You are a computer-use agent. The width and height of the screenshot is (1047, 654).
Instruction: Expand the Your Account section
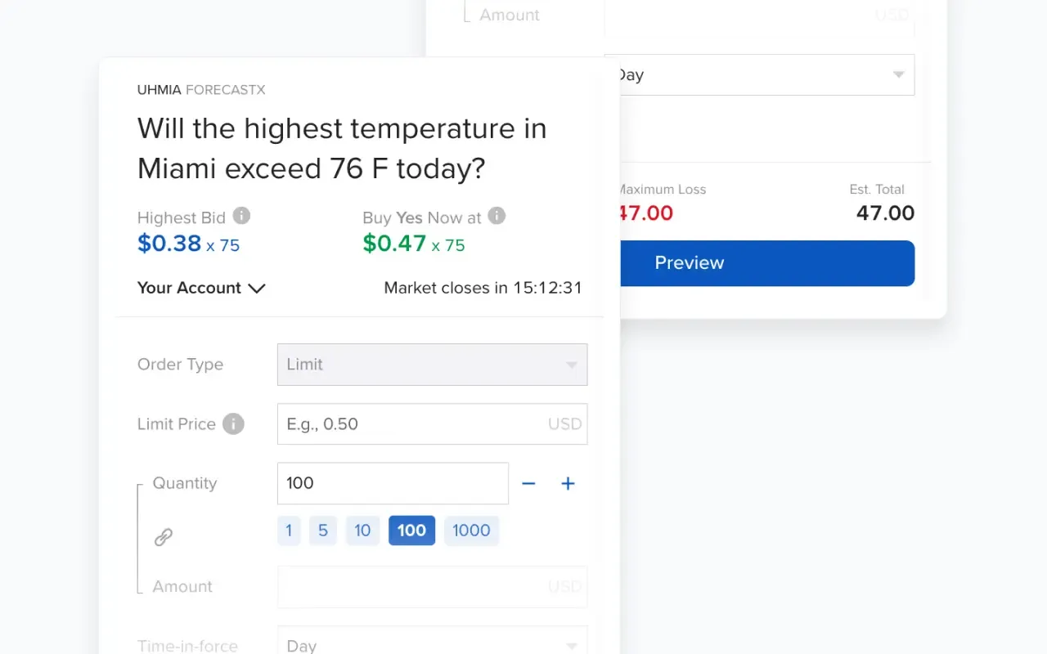pos(201,288)
